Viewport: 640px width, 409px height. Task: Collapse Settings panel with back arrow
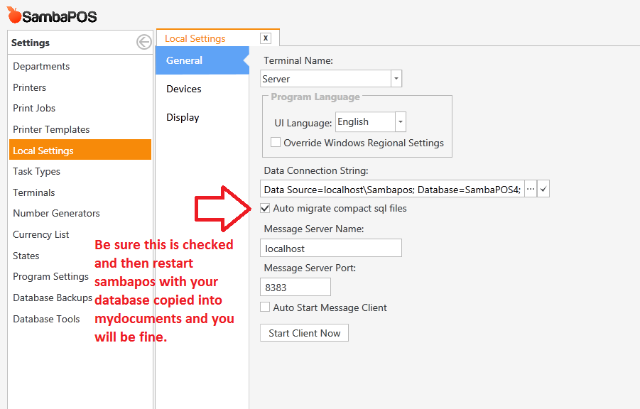pyautogui.click(x=143, y=42)
